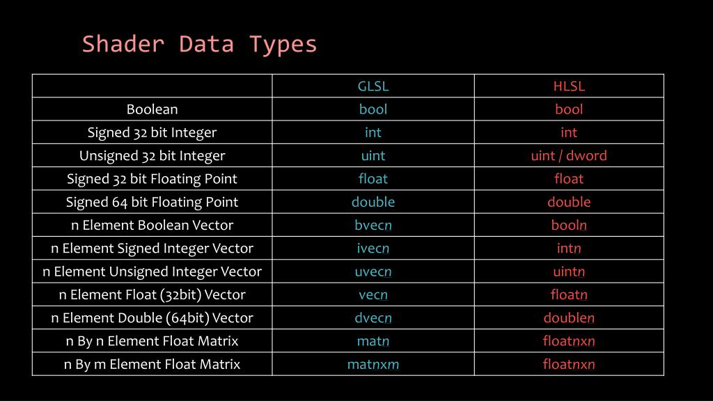713x401 pixels.
Task: Click the HLSL uintn cell
Action: pyautogui.click(x=569, y=272)
